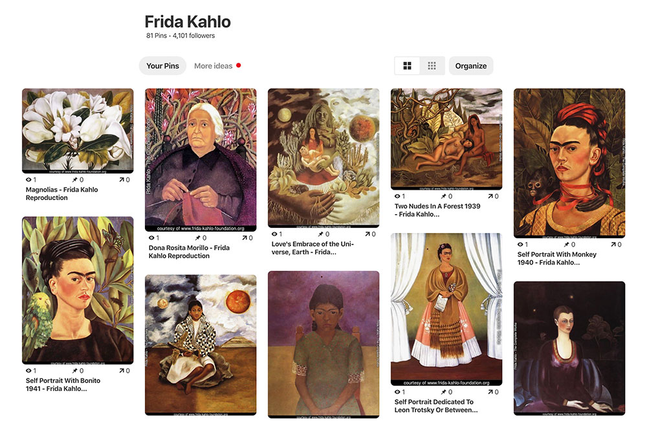
Task: Click the arrow icon under Love's Embrace pin
Action: pyautogui.click(x=367, y=234)
